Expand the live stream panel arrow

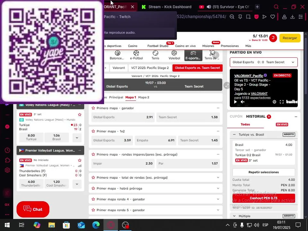click(x=227, y=85)
